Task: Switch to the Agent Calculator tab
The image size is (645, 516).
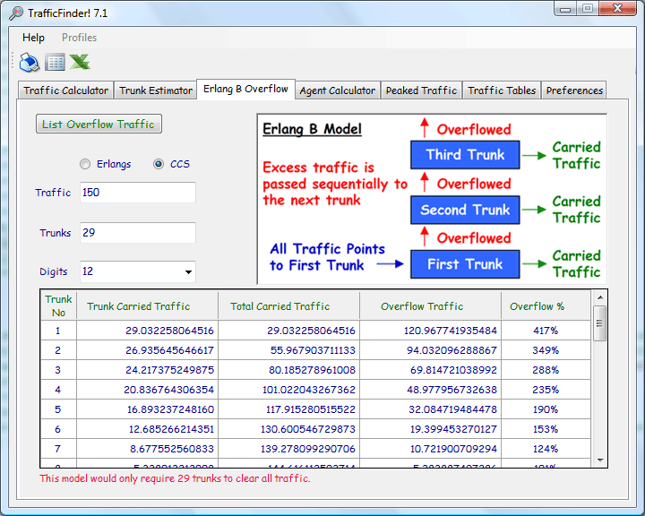Action: click(338, 90)
